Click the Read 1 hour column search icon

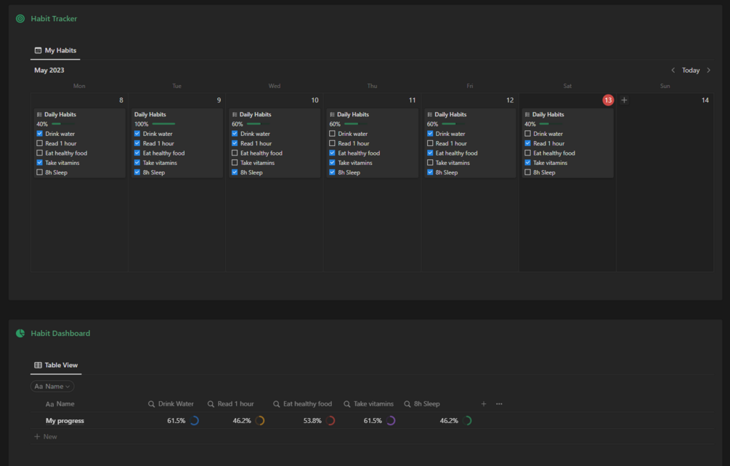point(211,404)
